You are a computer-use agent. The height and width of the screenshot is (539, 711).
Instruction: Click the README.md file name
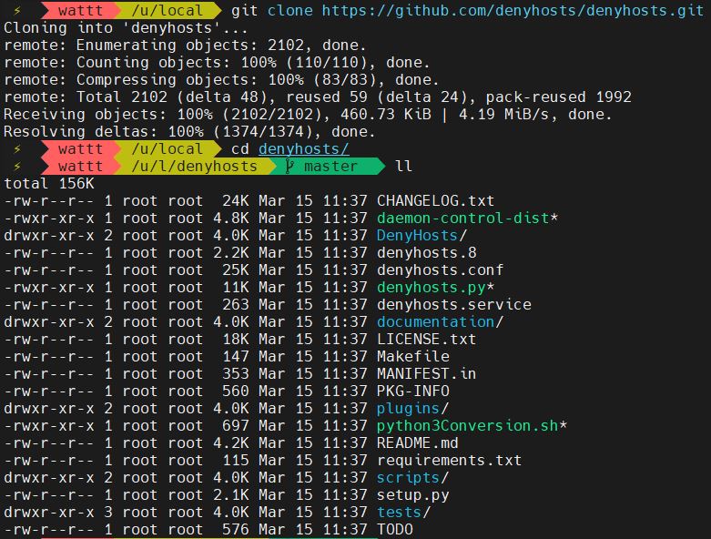pos(417,442)
